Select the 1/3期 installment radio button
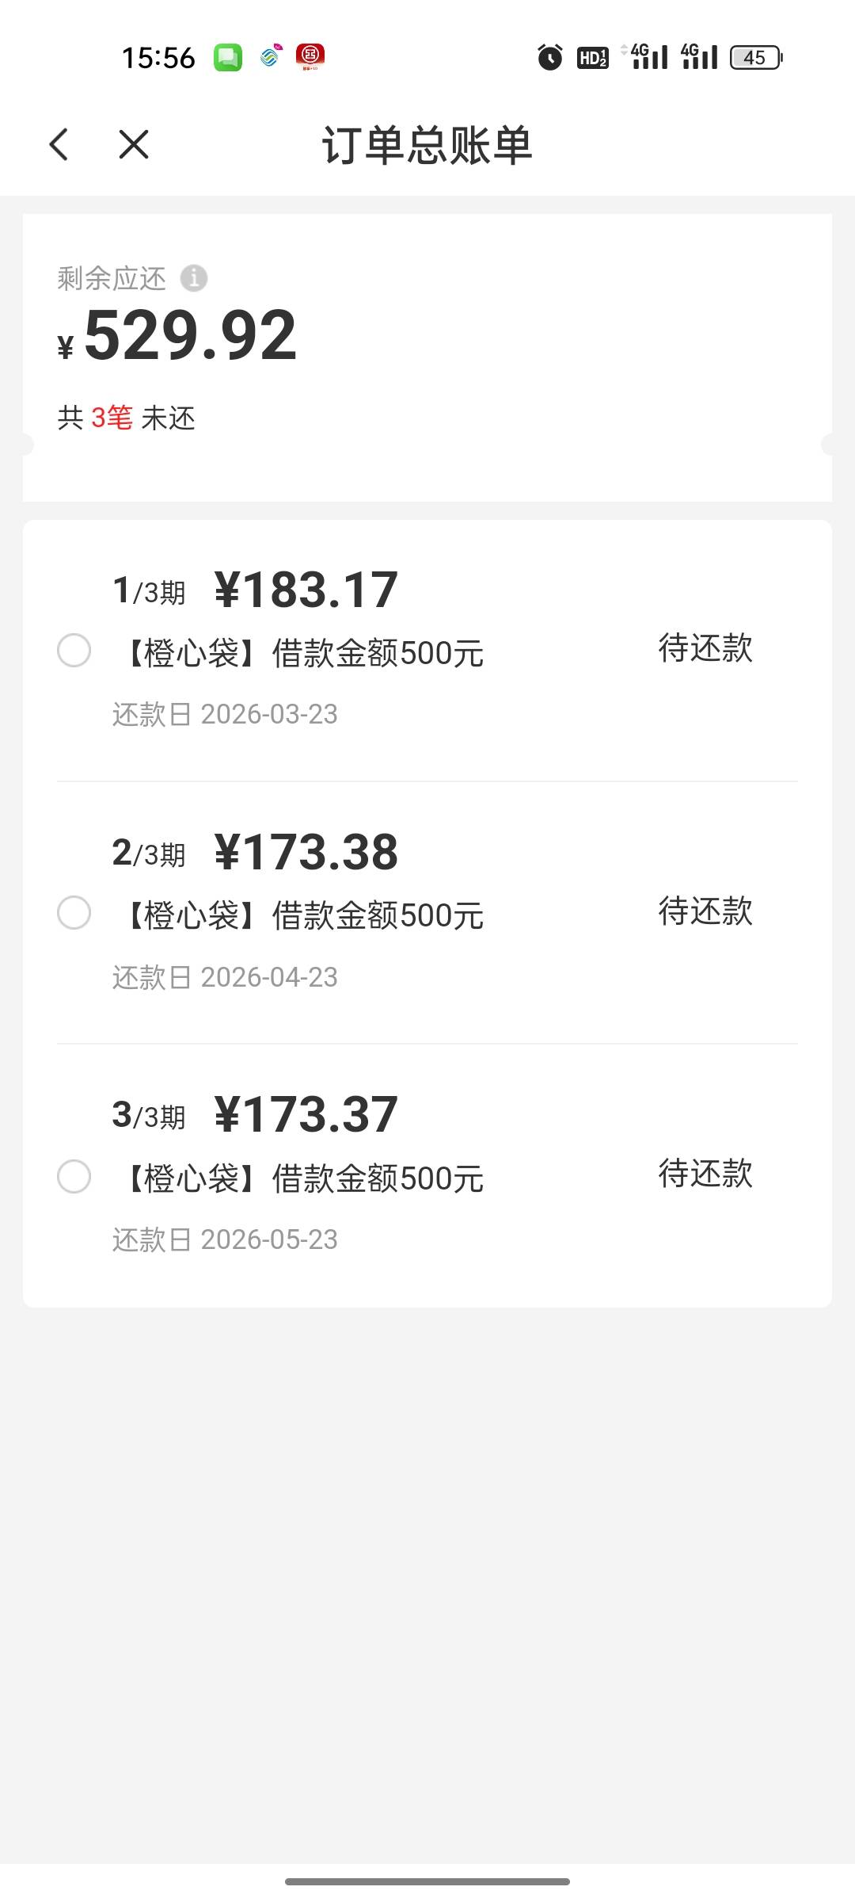 [x=74, y=651]
